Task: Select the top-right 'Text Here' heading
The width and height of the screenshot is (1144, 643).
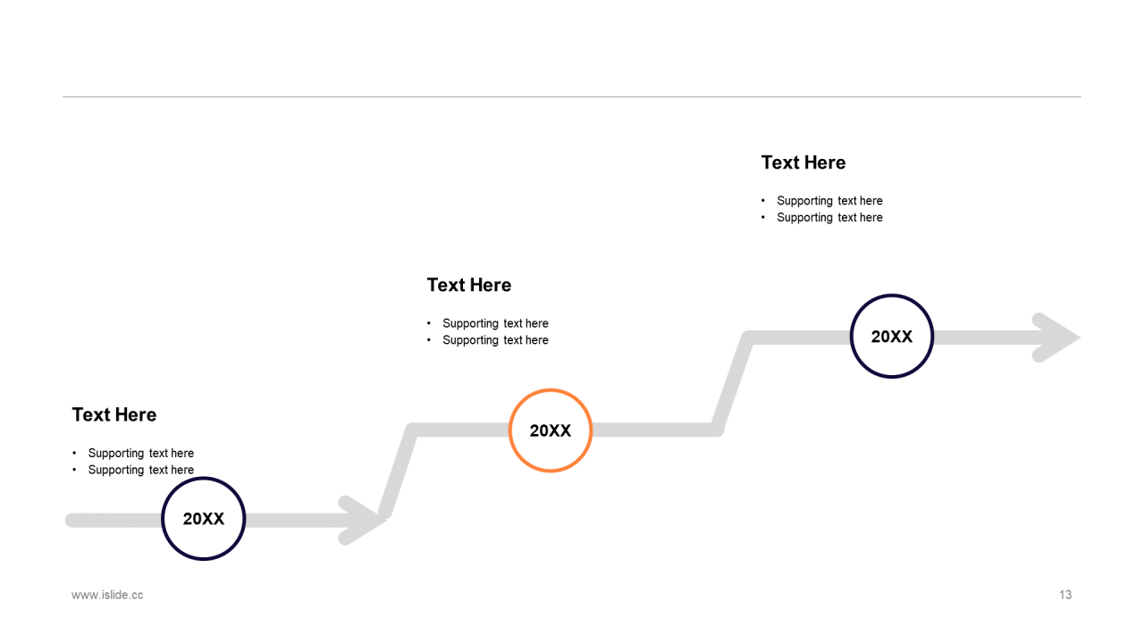Action: (x=803, y=163)
